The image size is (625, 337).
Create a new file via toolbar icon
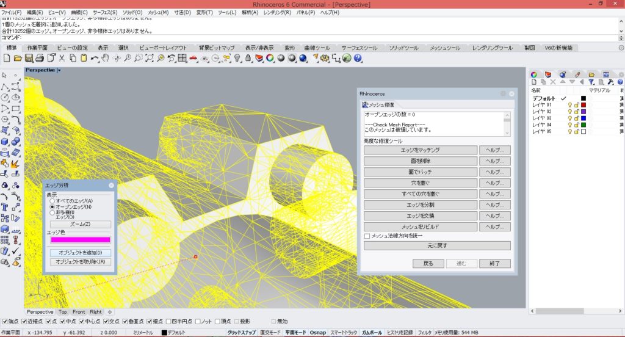coord(7,58)
